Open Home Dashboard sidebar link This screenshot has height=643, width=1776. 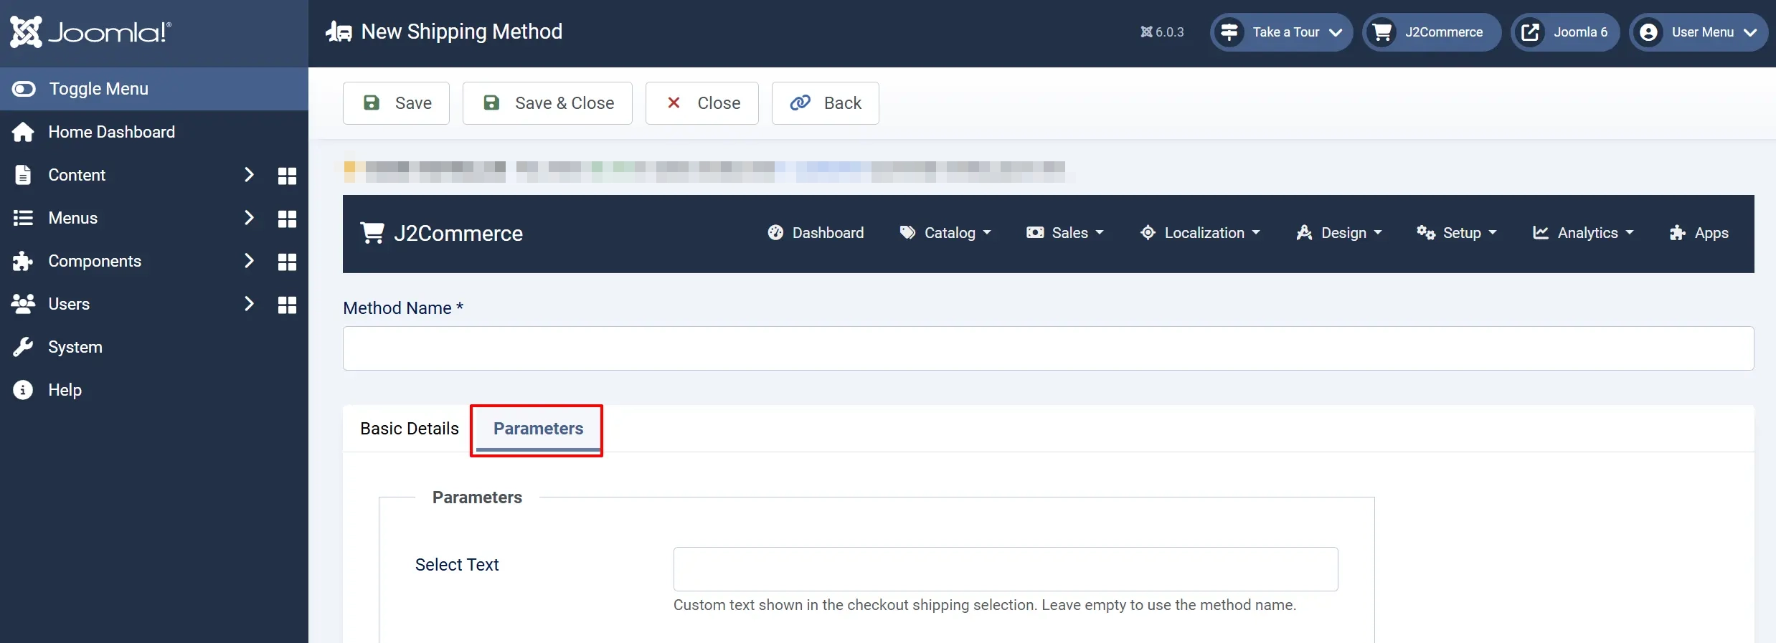pyautogui.click(x=112, y=132)
